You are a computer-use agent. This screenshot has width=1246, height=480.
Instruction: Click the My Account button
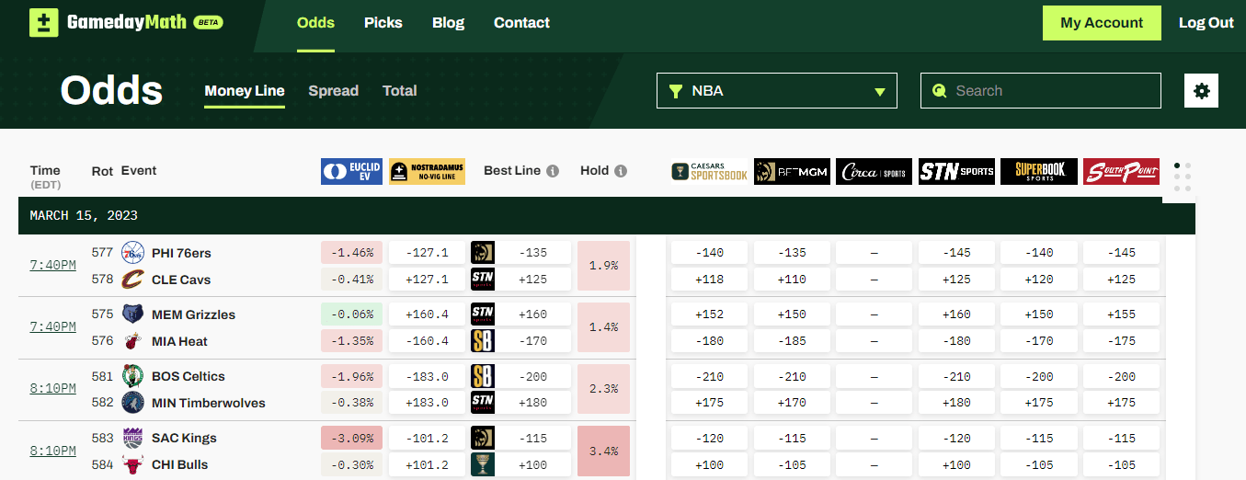1102,23
